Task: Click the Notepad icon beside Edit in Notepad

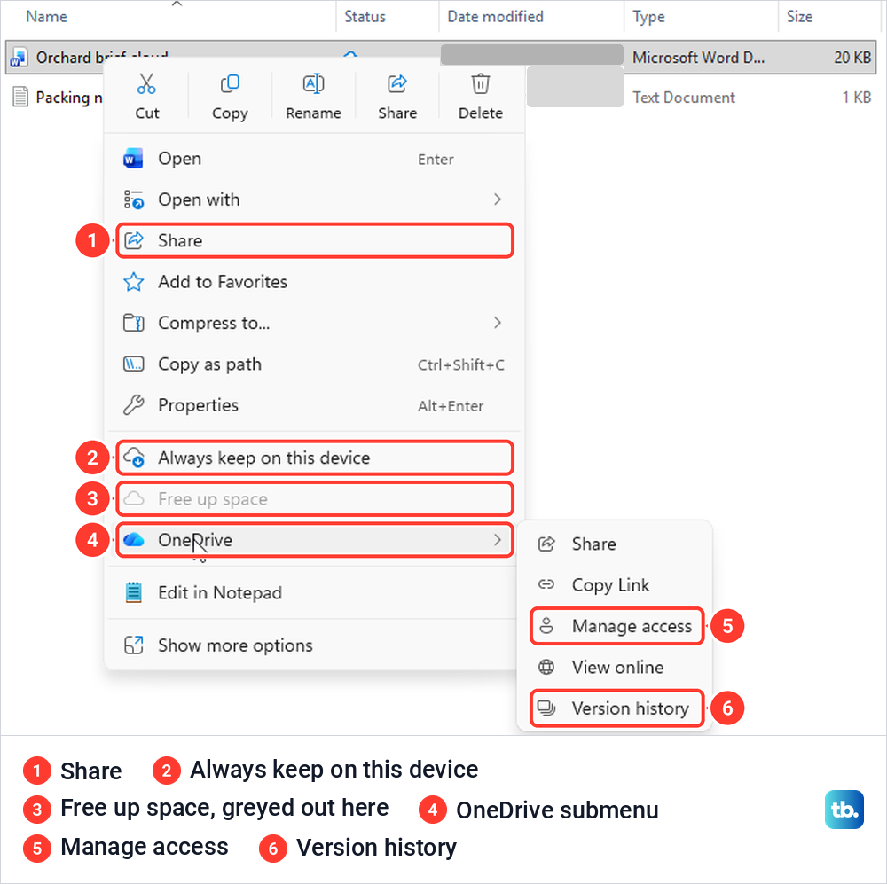Action: click(134, 592)
